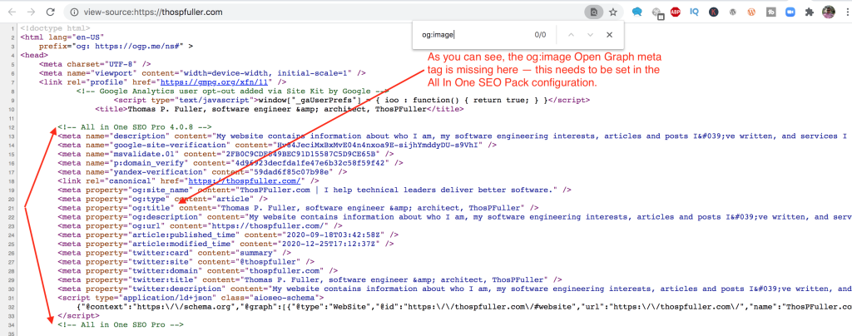852x336 pixels.
Task: Click the twitter:domain meta line
Action: pos(198,270)
